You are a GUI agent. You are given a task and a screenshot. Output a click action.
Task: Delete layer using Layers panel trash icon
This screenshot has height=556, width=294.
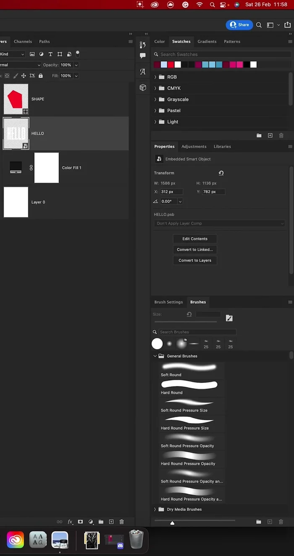[x=121, y=522]
